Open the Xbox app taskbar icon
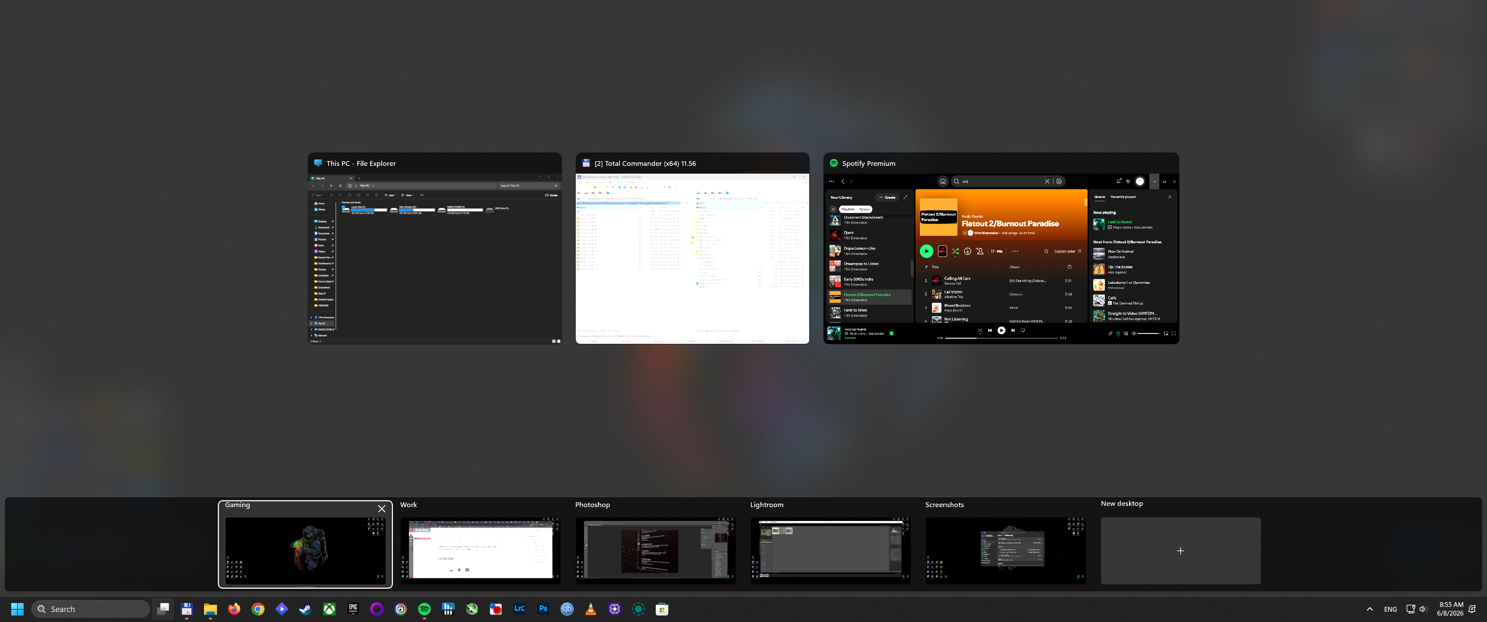The width and height of the screenshot is (1487, 622). click(329, 609)
